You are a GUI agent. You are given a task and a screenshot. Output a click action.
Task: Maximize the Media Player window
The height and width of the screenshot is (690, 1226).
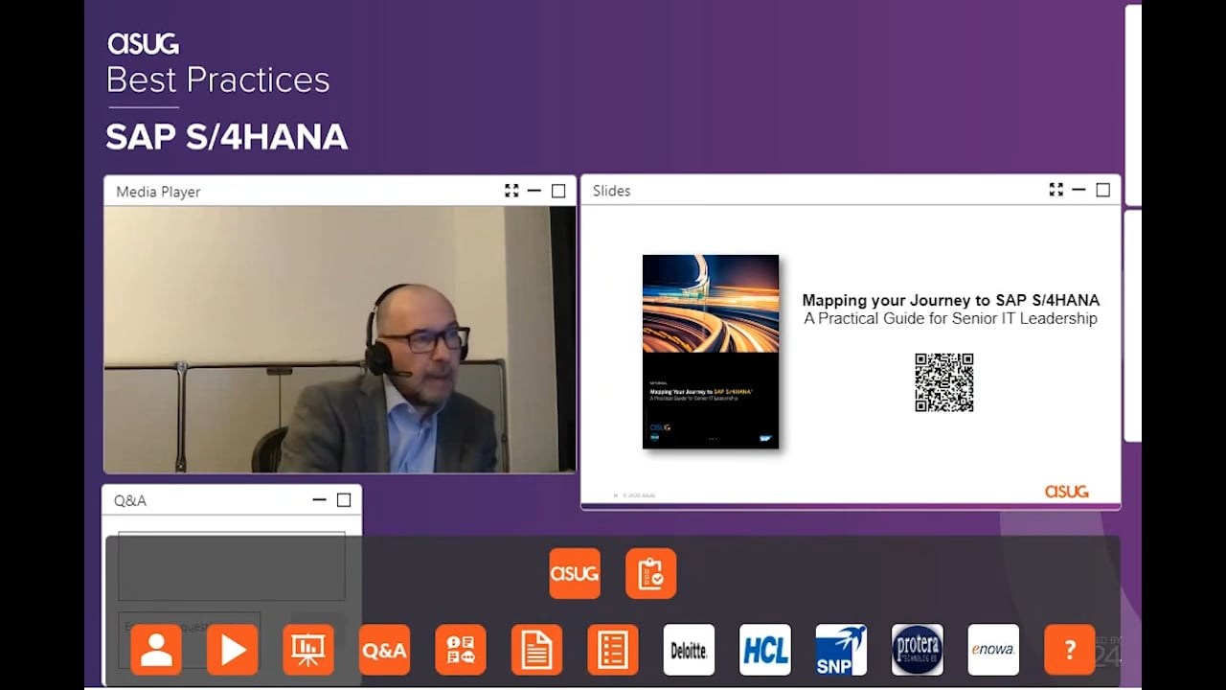(558, 191)
